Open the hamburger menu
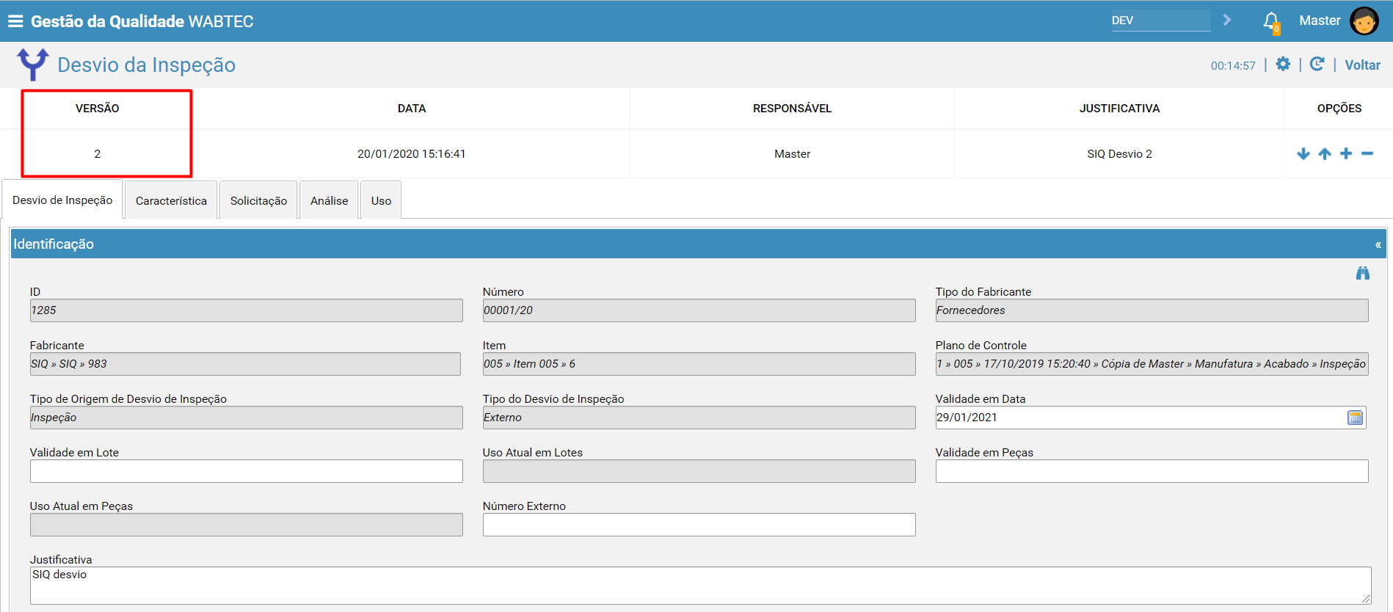1393x612 pixels. (x=15, y=21)
